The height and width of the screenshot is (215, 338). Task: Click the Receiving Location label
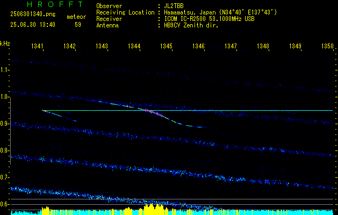pyautogui.click(x=125, y=12)
